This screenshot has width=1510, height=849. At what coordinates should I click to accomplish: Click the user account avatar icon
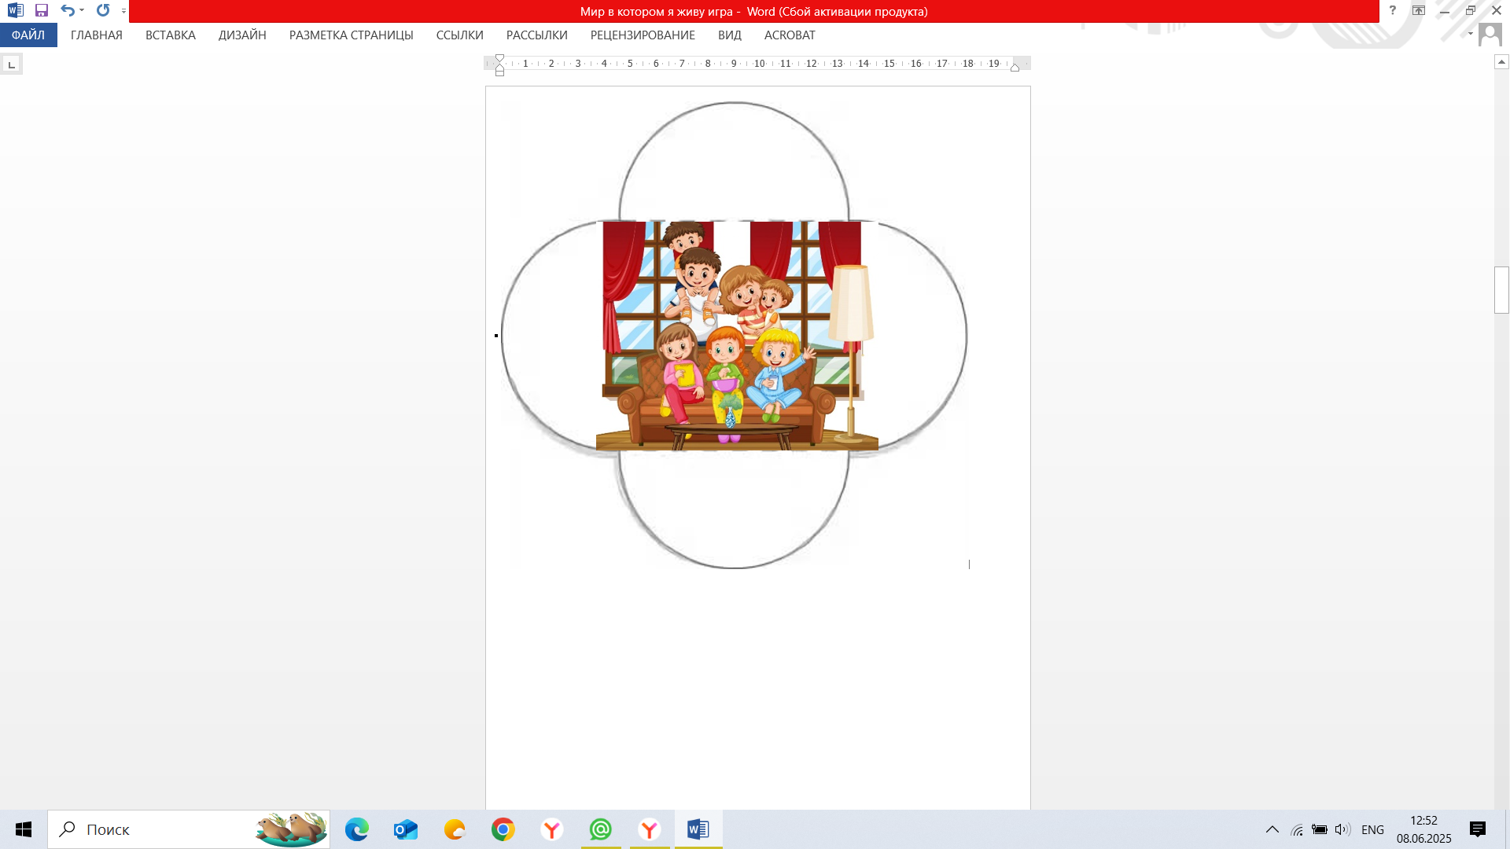point(1490,35)
